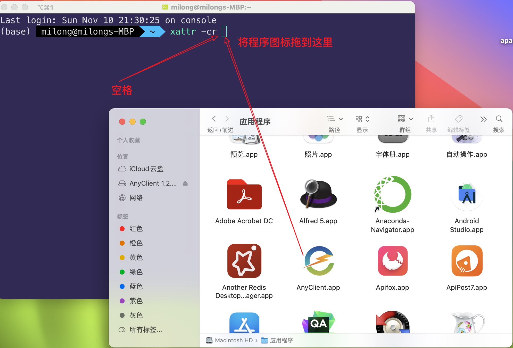Select the 红色 tag swatch
Viewport: 513px width, 348px height.
click(x=122, y=229)
